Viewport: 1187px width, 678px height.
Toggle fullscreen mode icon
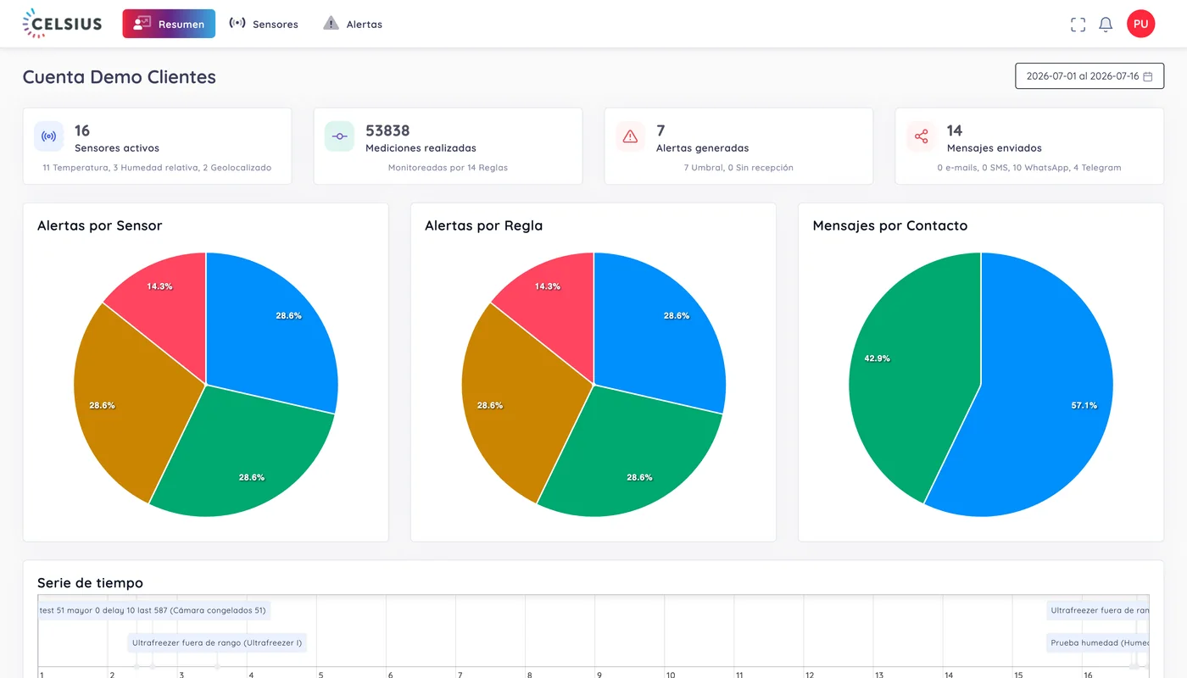tap(1078, 25)
